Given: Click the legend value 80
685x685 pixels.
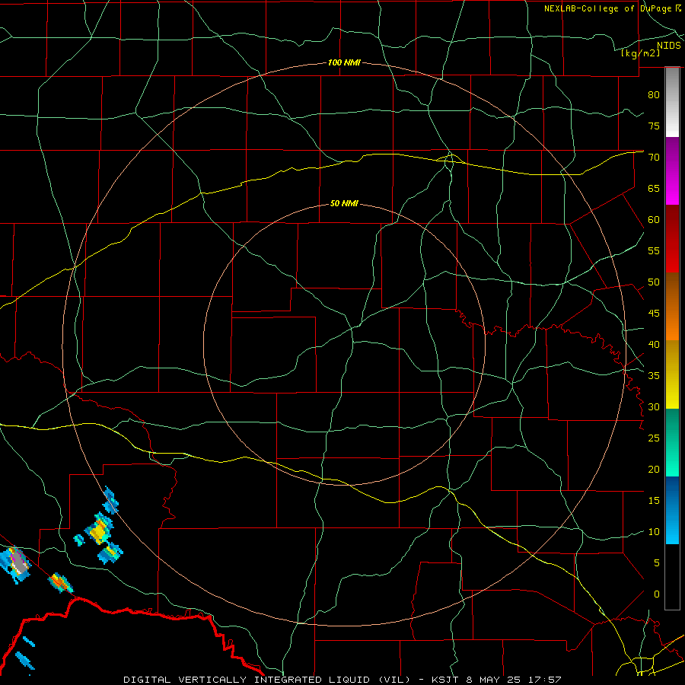Looking at the screenshot, I should pyautogui.click(x=654, y=95).
